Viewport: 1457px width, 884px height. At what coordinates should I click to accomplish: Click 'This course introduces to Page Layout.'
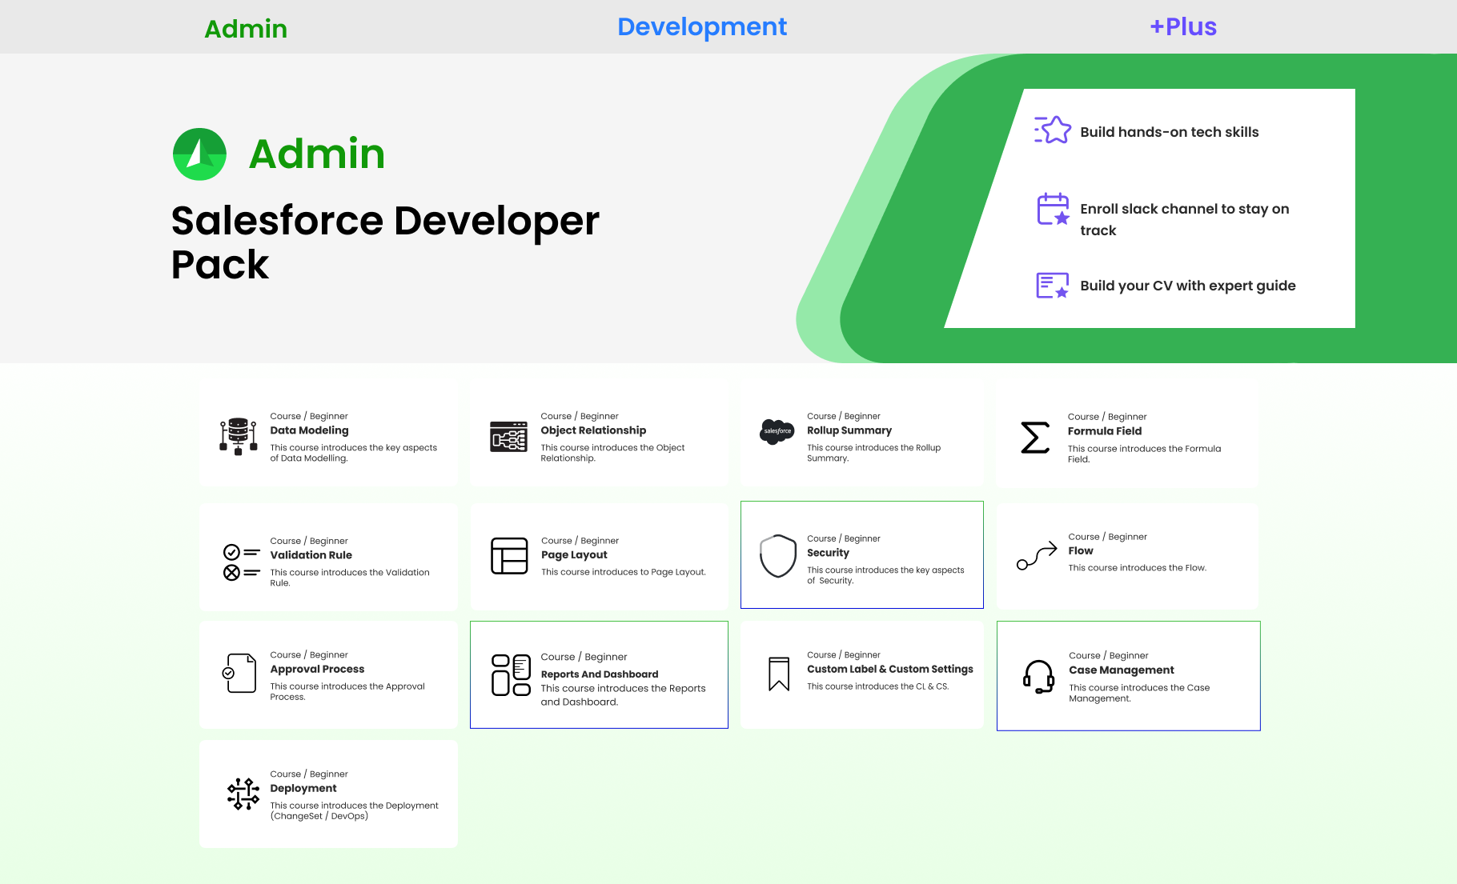point(624,572)
